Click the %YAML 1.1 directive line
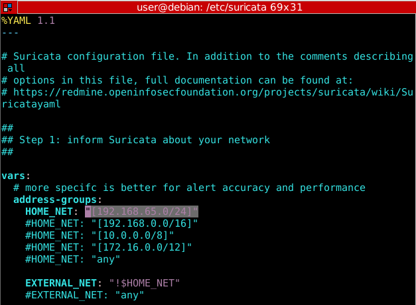The image size is (416, 305). pos(28,21)
